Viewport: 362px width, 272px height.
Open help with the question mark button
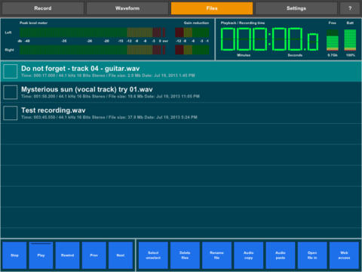pos(350,8)
